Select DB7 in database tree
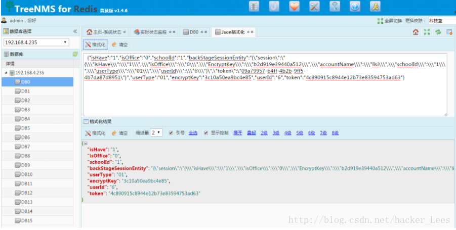 point(37,147)
